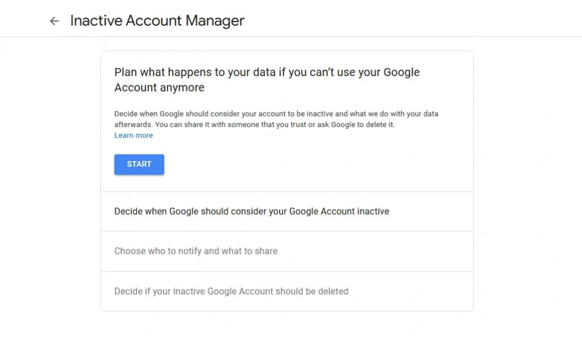Expand 'Decide when Google should consider' section
Screen dimensions: 582x358
pyautogui.click(x=287, y=212)
